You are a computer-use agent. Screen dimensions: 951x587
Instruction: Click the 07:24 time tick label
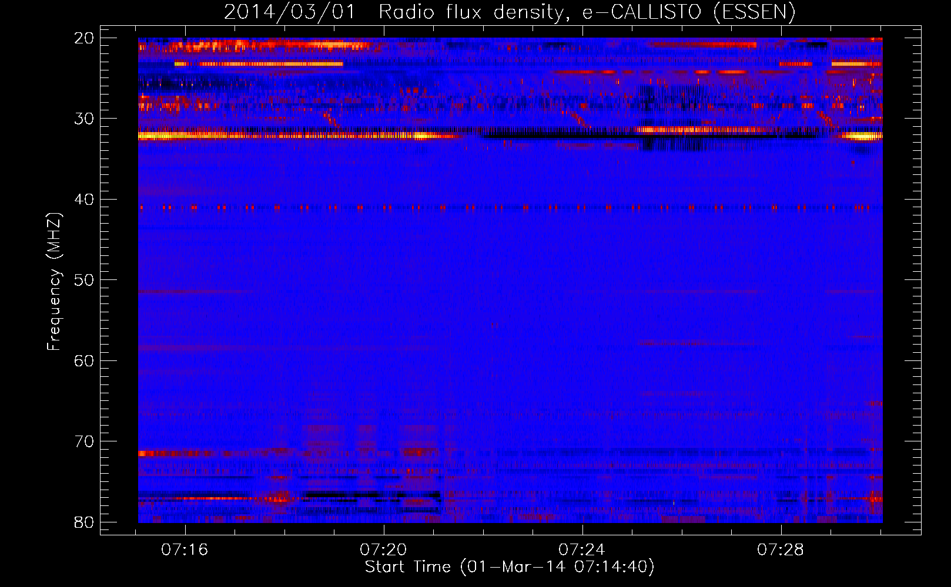tap(582, 550)
